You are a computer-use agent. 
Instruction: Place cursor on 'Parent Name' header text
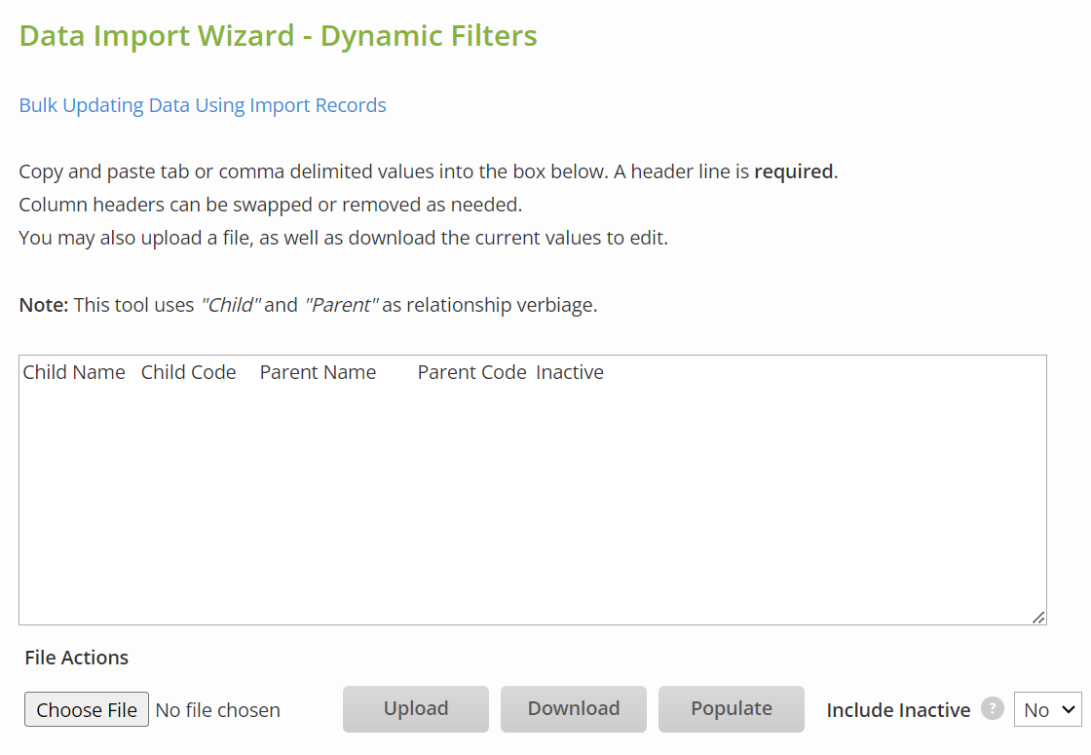pos(318,372)
